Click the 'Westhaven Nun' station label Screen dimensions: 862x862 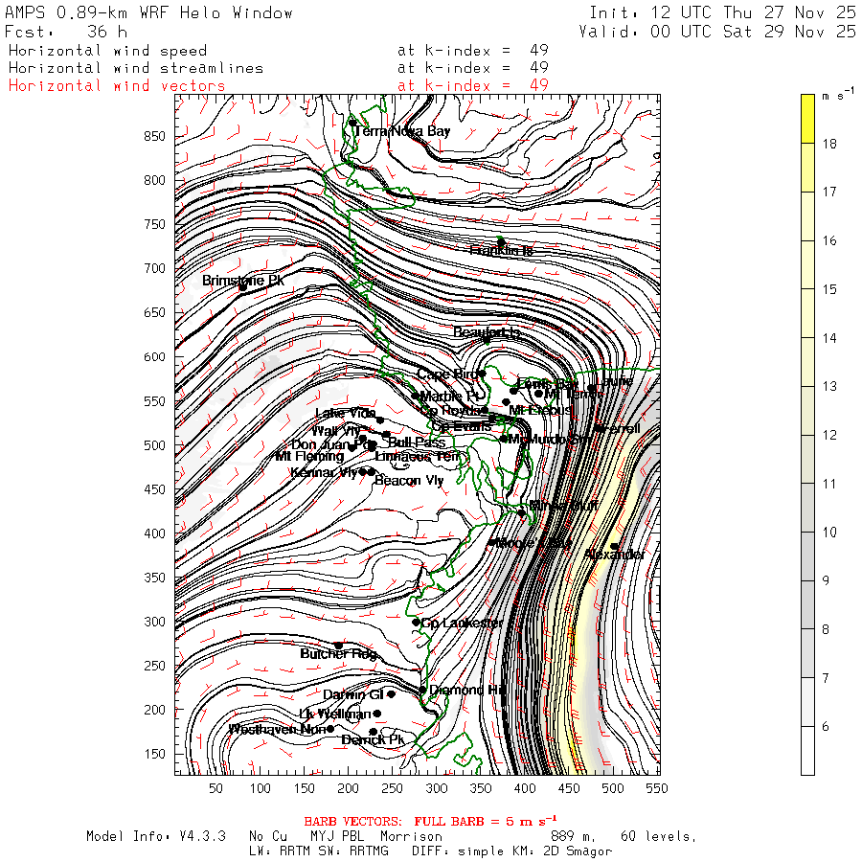pos(278,729)
